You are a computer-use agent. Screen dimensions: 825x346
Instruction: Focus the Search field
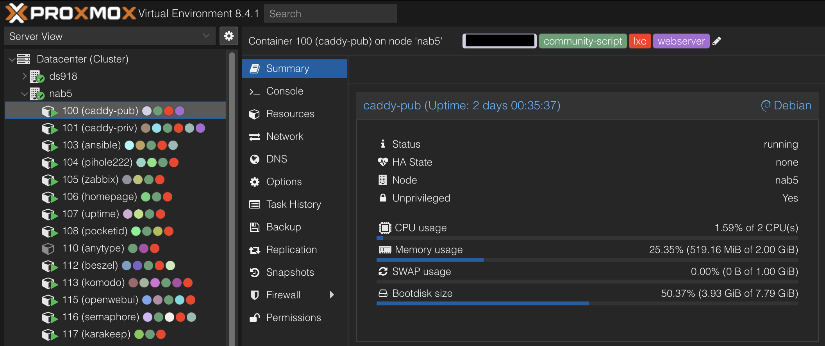click(x=330, y=13)
